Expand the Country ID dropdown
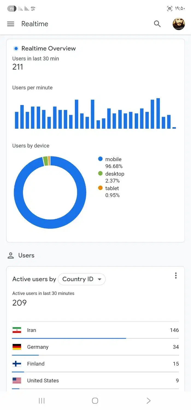This screenshot has height=410, width=191. (x=82, y=279)
